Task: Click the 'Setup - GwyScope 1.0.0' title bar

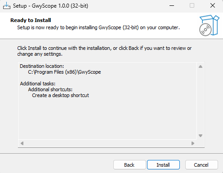Action: pos(50,6)
